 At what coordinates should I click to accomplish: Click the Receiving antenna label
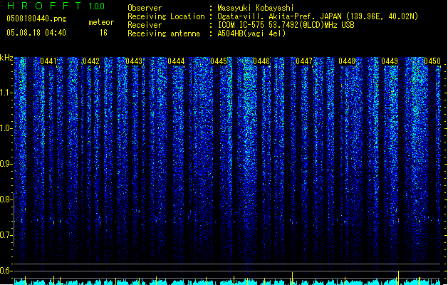pos(164,33)
